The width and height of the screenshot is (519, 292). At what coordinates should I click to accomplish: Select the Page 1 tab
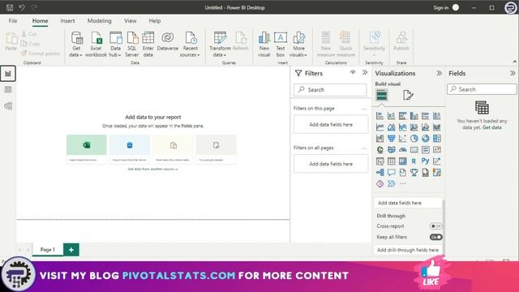point(48,250)
